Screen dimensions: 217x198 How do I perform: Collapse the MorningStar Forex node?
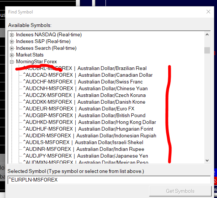pos(12,62)
